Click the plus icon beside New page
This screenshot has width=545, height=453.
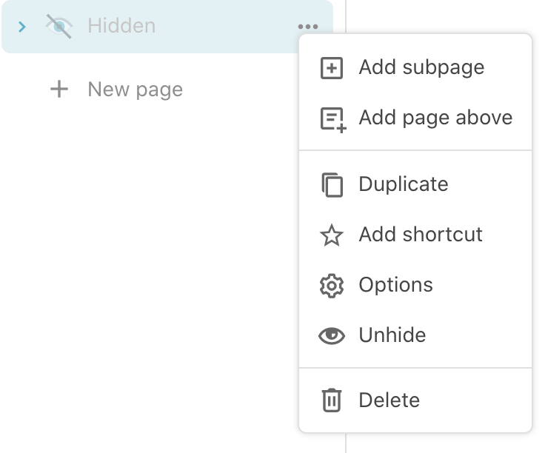point(58,90)
